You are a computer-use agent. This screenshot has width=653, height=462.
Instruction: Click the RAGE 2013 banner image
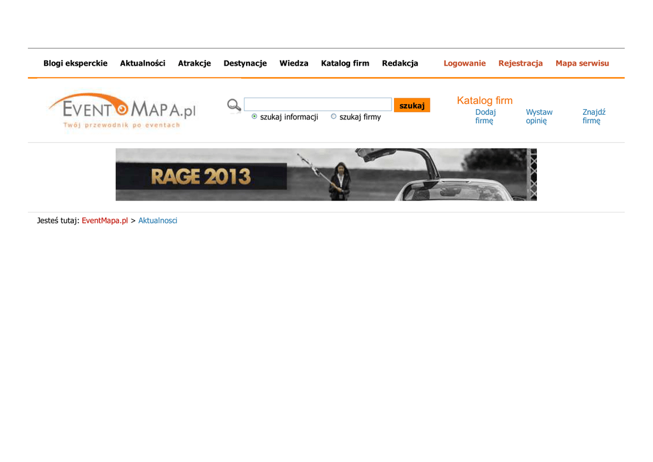(326, 174)
